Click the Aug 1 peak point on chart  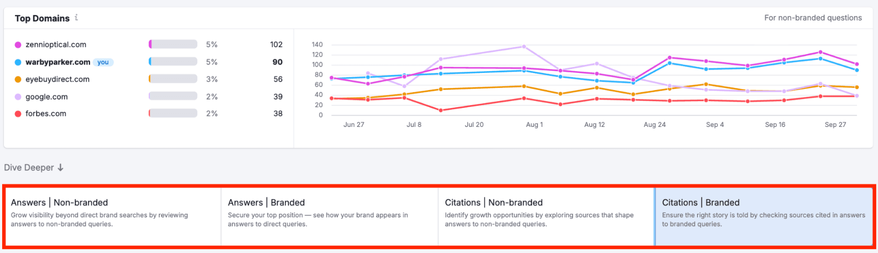524,47
